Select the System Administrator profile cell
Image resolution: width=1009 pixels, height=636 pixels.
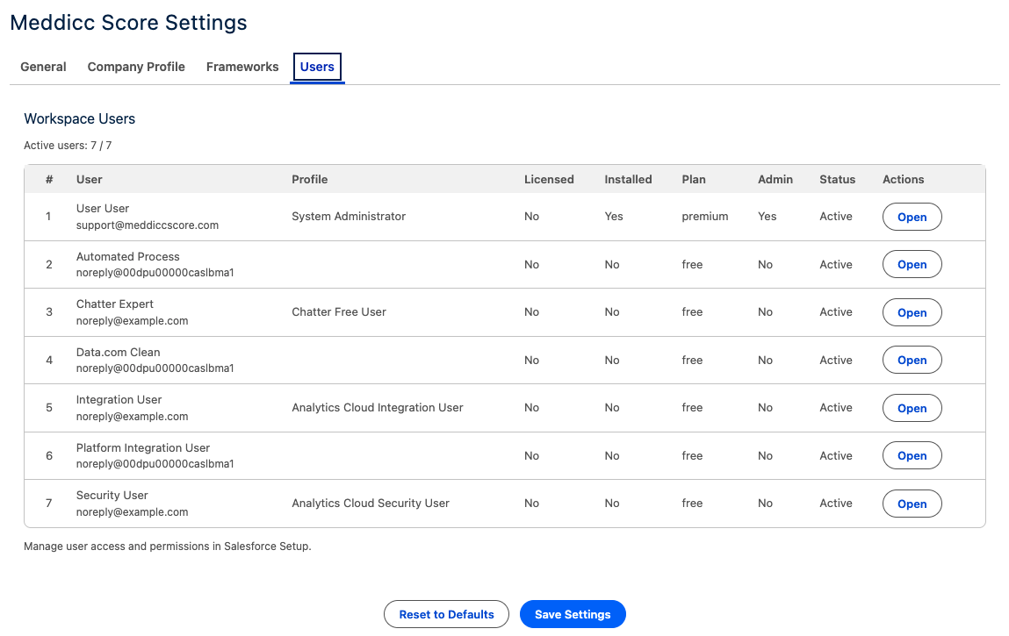click(348, 216)
